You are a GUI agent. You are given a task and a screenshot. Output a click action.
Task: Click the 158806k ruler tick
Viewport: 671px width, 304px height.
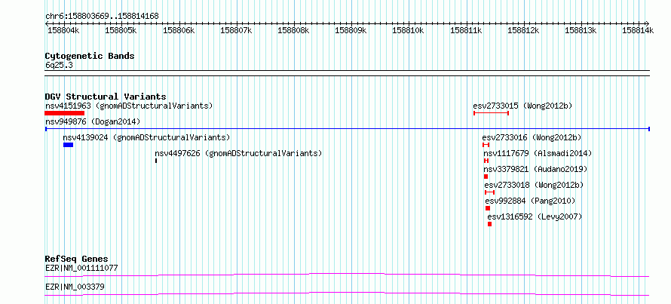point(179,30)
